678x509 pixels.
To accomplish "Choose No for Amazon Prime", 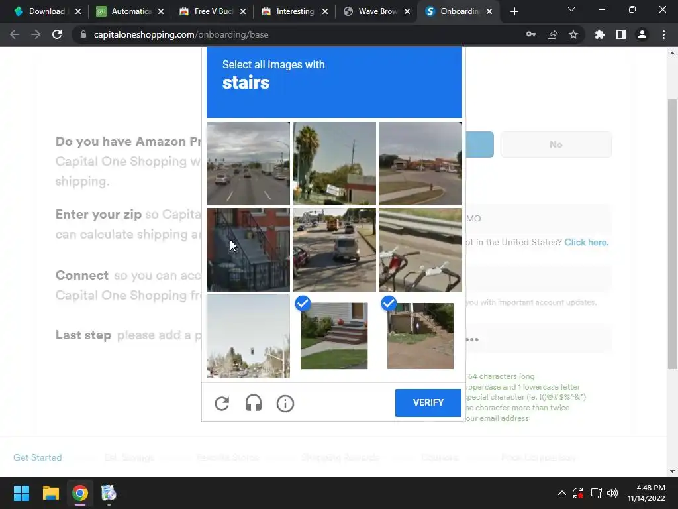I will (x=556, y=144).
